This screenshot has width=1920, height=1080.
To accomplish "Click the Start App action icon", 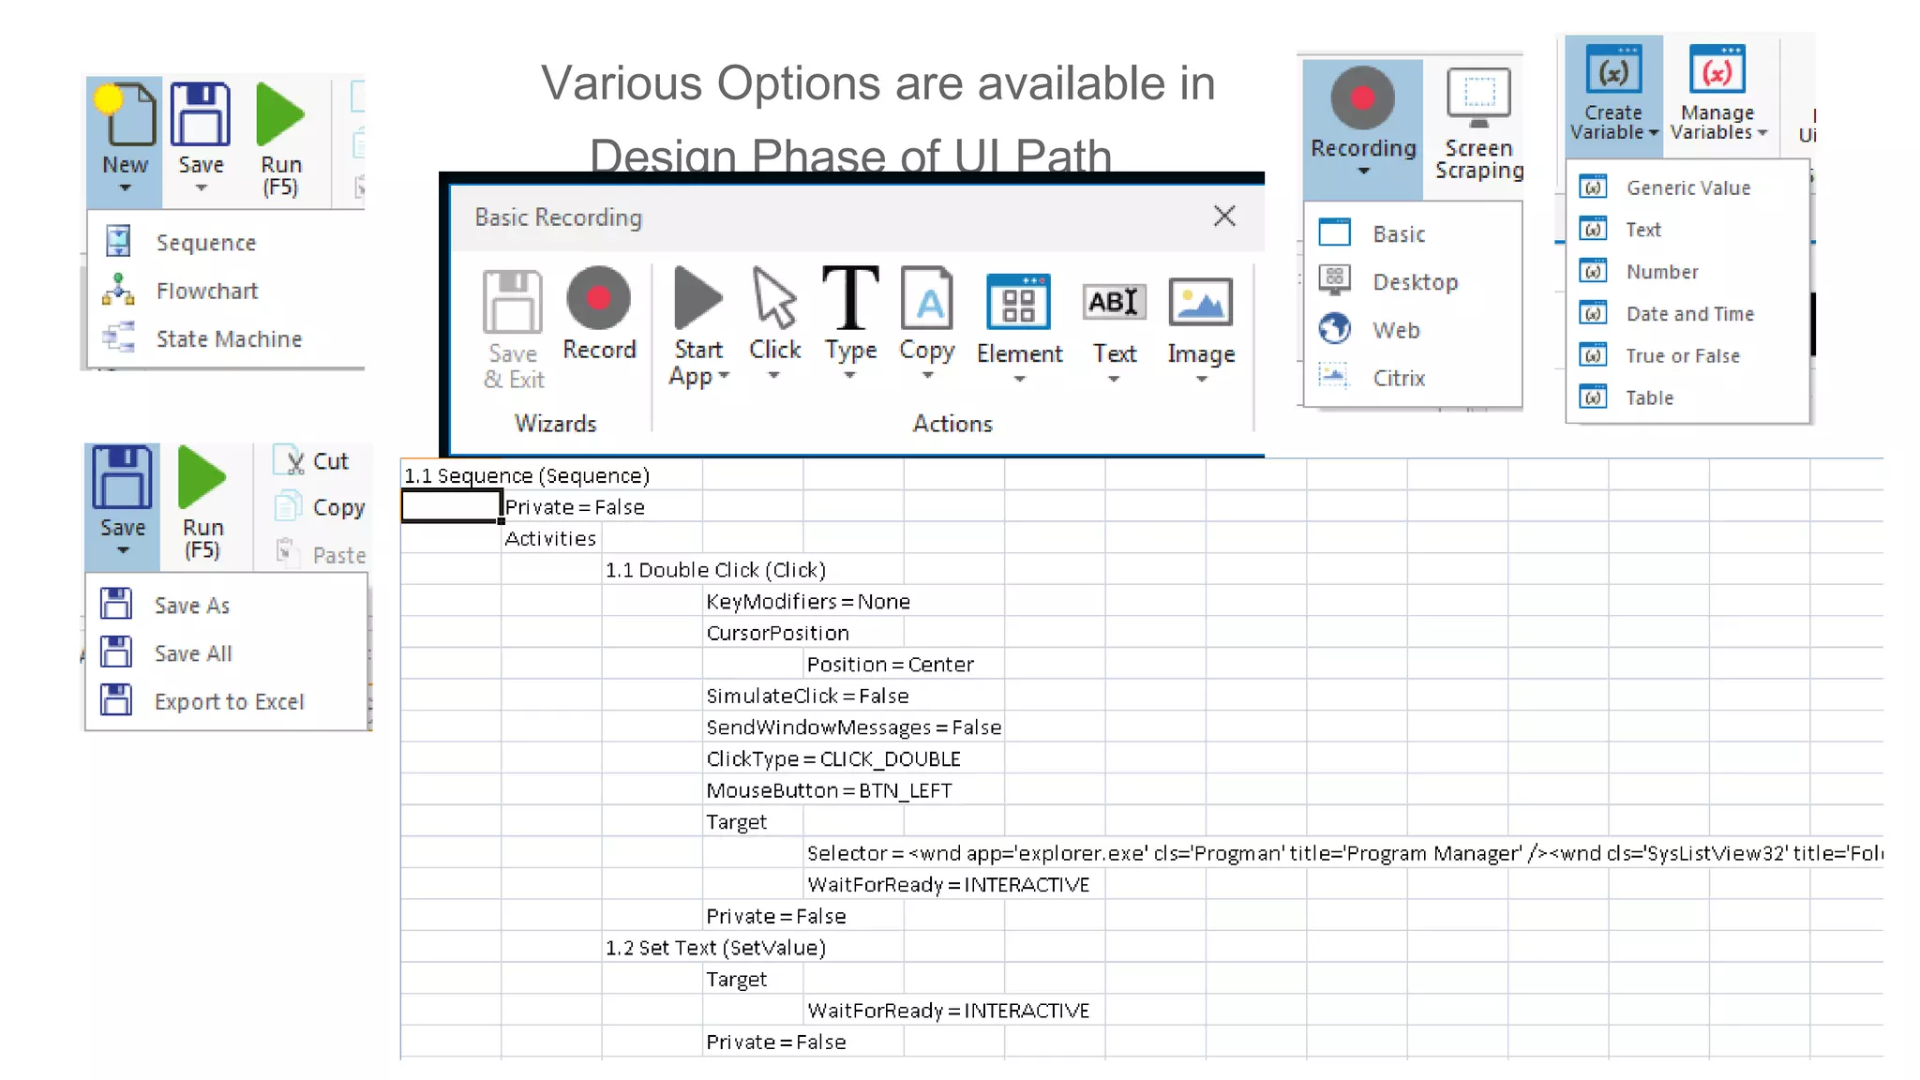I will [x=698, y=298].
